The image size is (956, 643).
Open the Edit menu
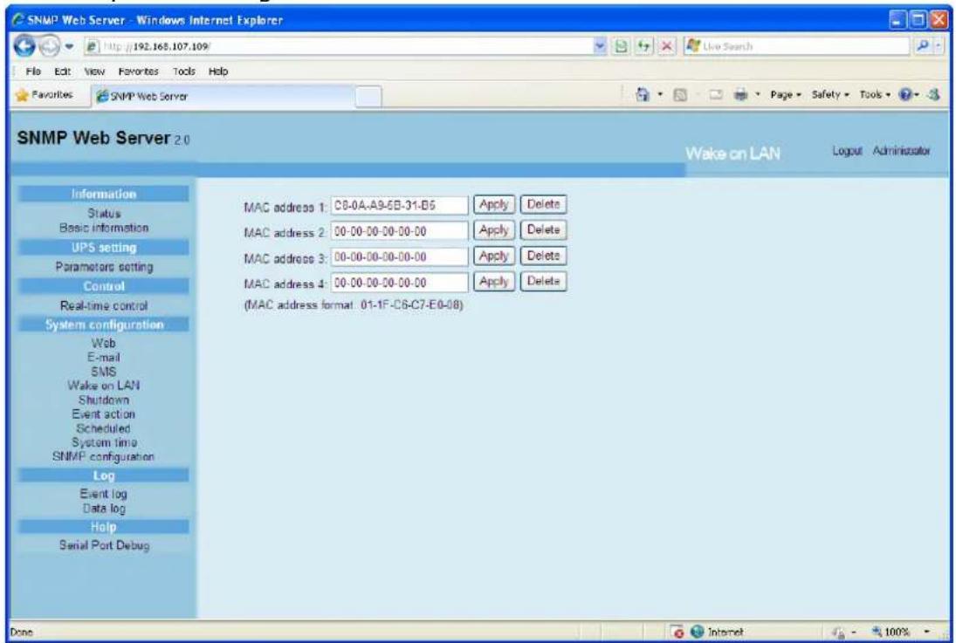[x=62, y=72]
